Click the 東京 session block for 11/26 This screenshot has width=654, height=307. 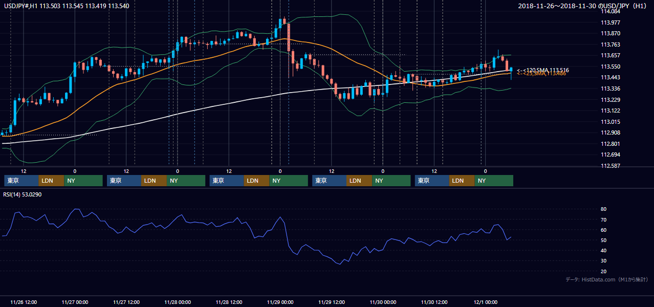click(21, 181)
